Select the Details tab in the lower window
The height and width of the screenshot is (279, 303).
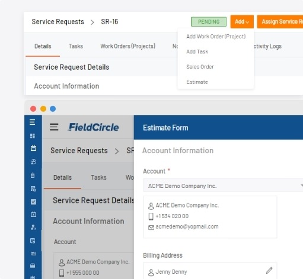tap(62, 177)
